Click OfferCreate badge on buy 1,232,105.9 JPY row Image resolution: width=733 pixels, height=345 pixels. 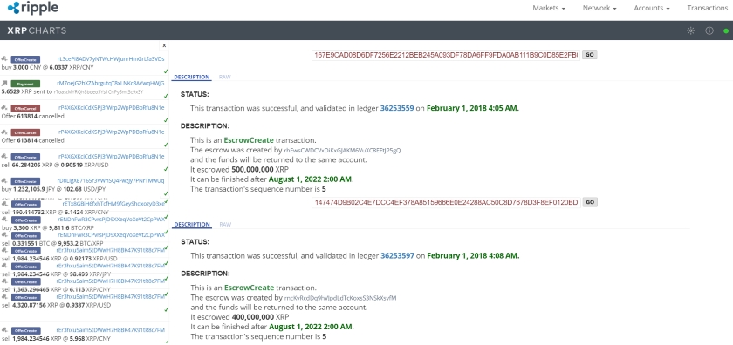pyautogui.click(x=25, y=181)
